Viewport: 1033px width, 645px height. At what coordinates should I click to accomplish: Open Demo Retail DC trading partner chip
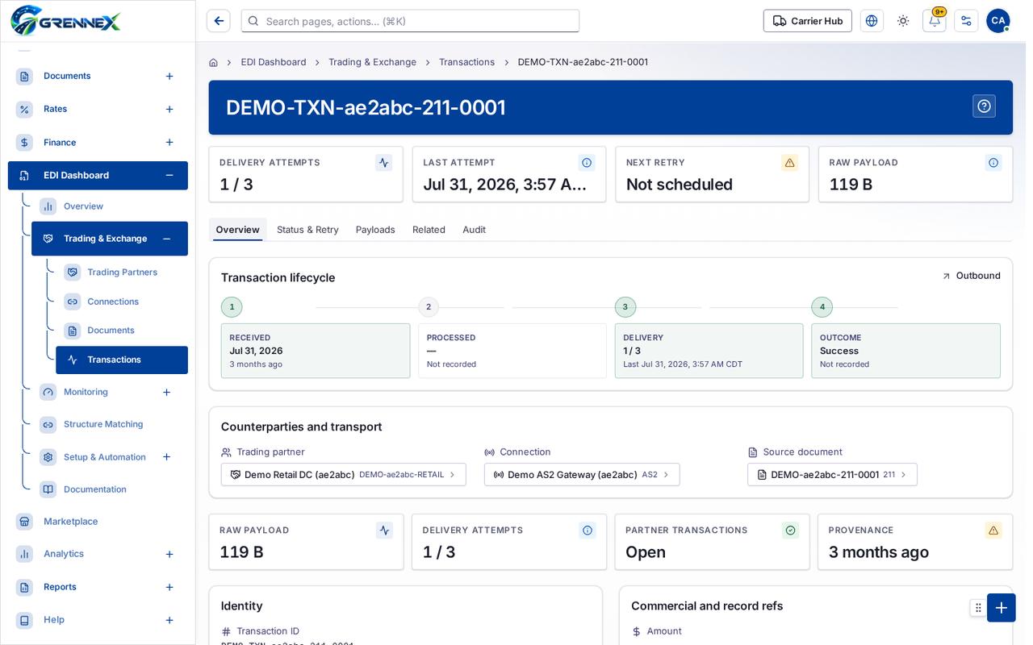(343, 475)
